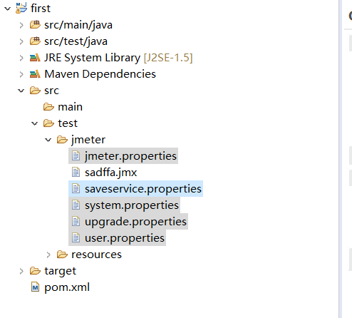
Task: Click the JRE System Library books icon
Action: click(35, 58)
